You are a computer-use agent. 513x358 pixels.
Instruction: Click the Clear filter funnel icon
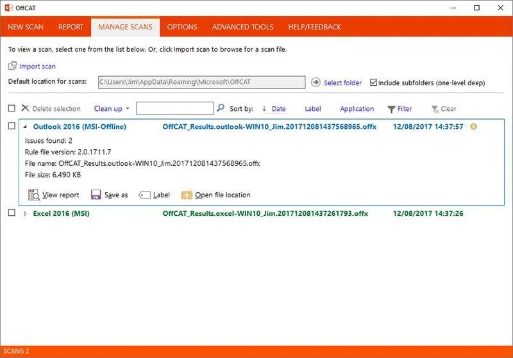(x=435, y=109)
